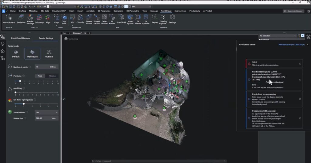311x163 pixels.
Task: Open the application menu arrow beside the logo
Action: click(7, 11)
